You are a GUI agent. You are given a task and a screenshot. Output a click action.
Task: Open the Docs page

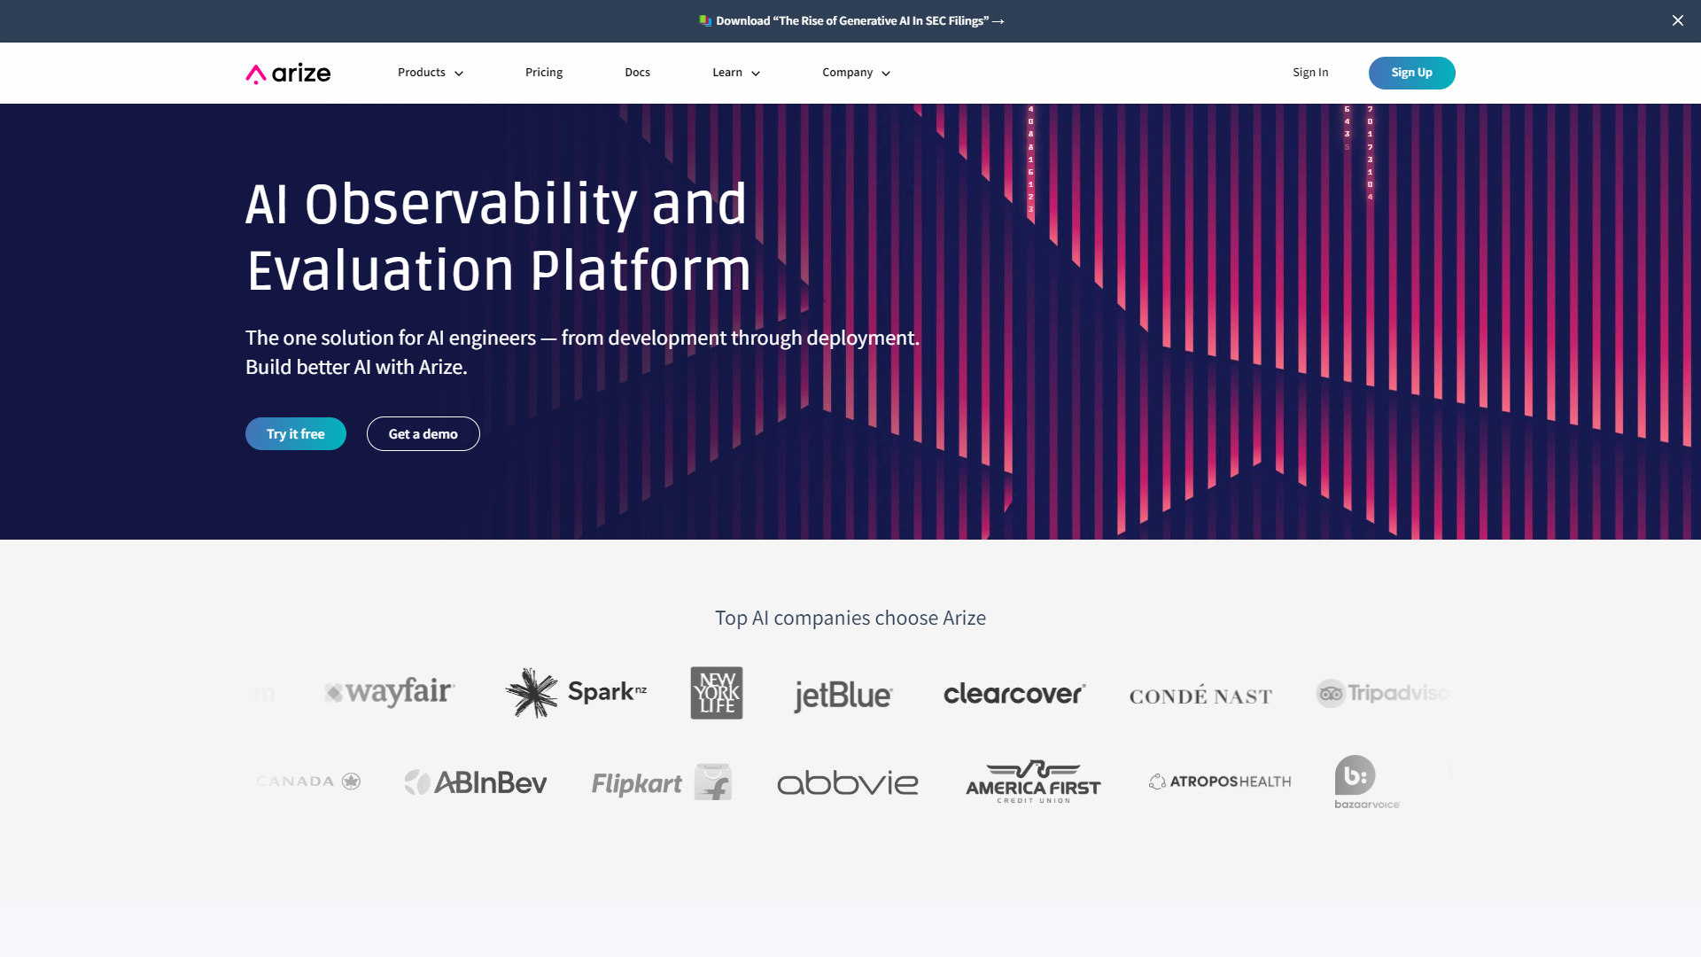[637, 73]
